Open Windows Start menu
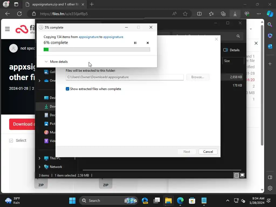276x207 pixels. [72, 201]
